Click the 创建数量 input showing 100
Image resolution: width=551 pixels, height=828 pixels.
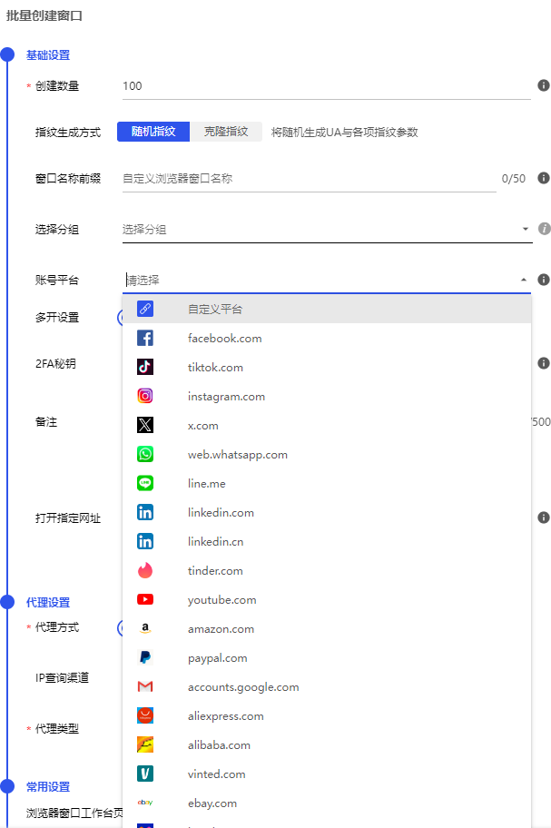pos(327,86)
